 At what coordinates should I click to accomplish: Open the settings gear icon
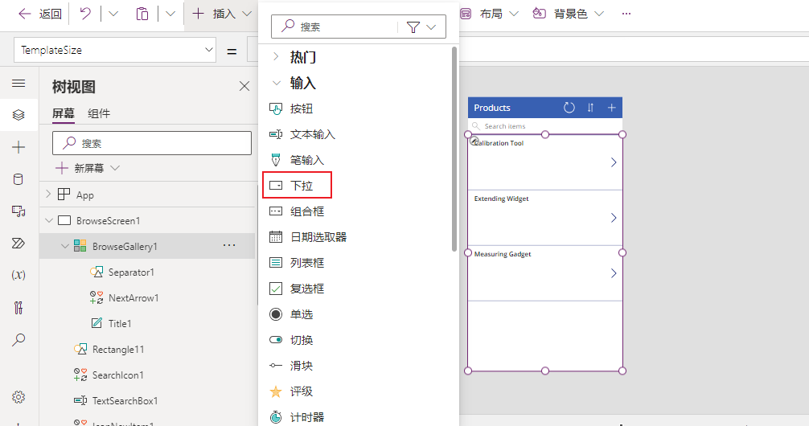pyautogui.click(x=18, y=396)
